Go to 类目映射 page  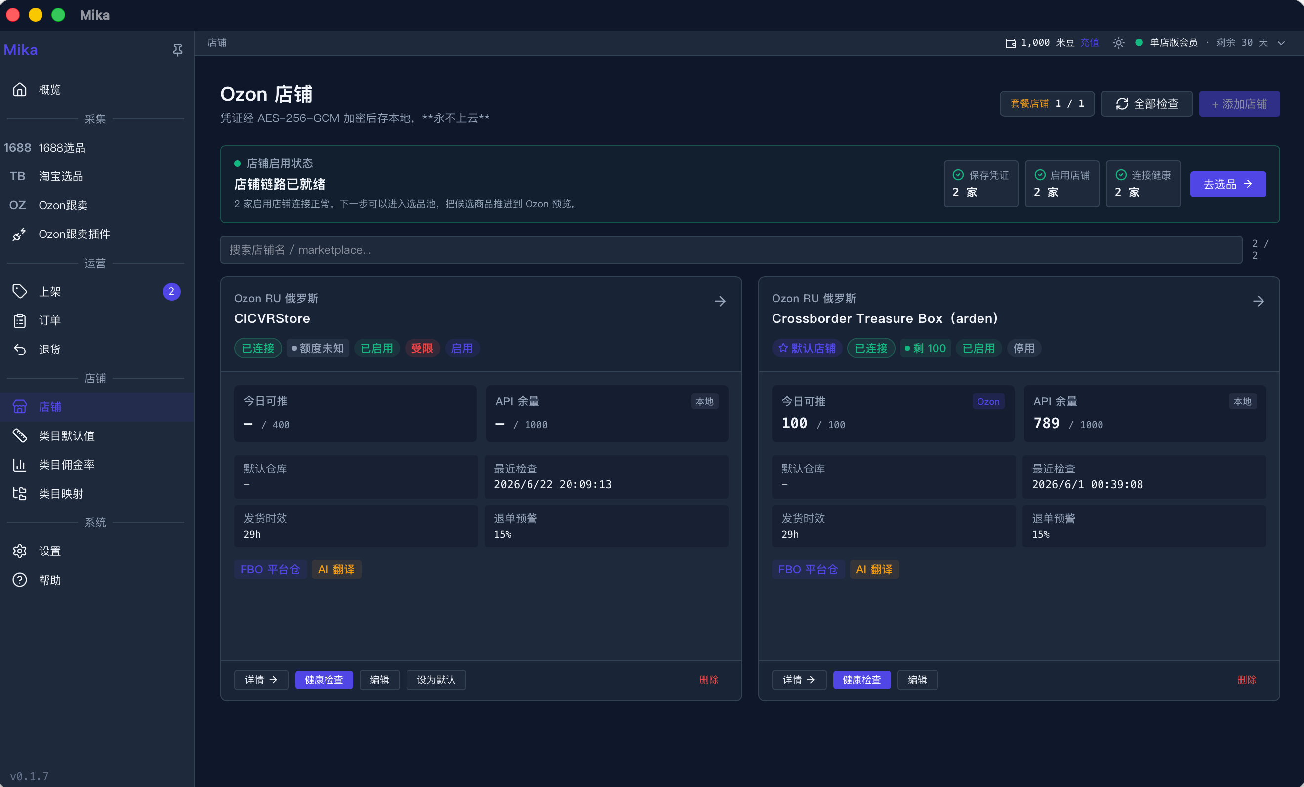[97, 493]
